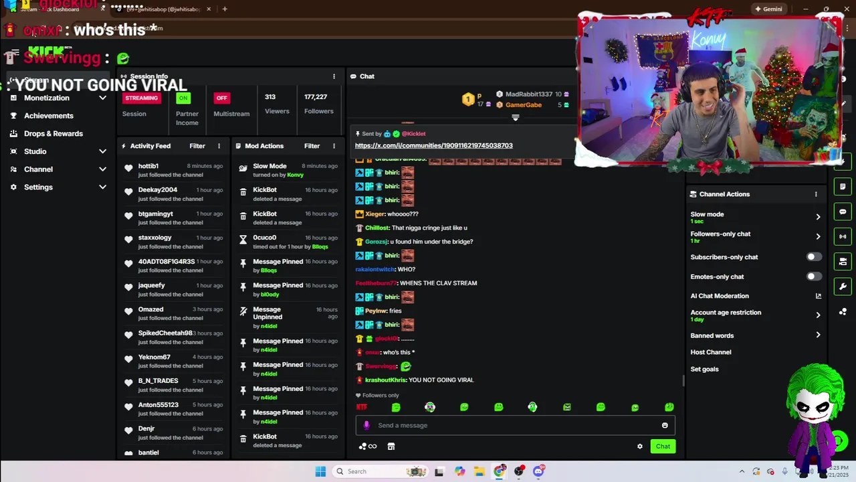Open Mod Actions Filter dropdown
Screen dimensions: 856x482
312,146
